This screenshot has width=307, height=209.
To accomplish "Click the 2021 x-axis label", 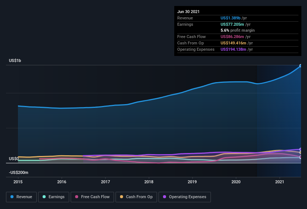I will click(x=280, y=182).
